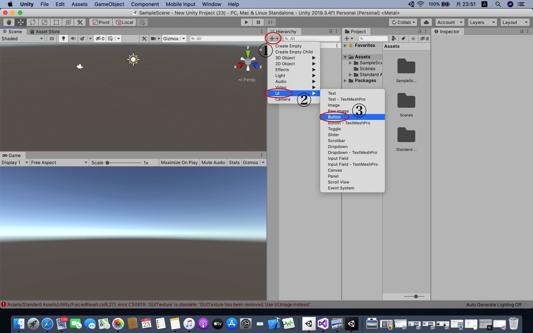Image resolution: width=533 pixels, height=333 pixels.
Task: Select the Rotate tool
Action: tap(32, 22)
